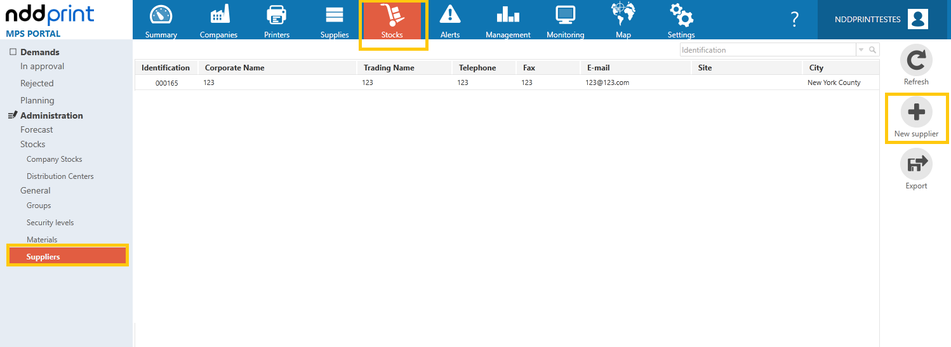The height and width of the screenshot is (347, 951).
Task: Collapse the Demands section in sidebar
Action: pos(13,52)
